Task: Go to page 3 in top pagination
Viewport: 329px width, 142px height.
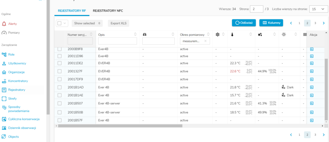Action: tap(315, 23)
